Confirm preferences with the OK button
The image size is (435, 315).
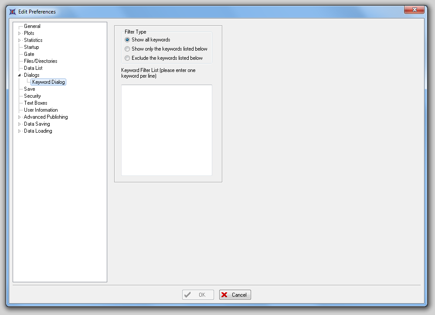point(198,295)
